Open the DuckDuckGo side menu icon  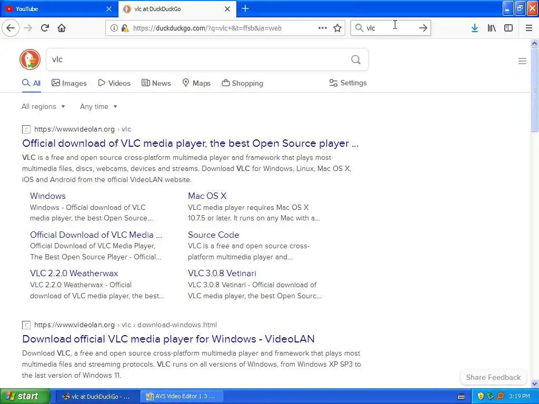click(522, 61)
